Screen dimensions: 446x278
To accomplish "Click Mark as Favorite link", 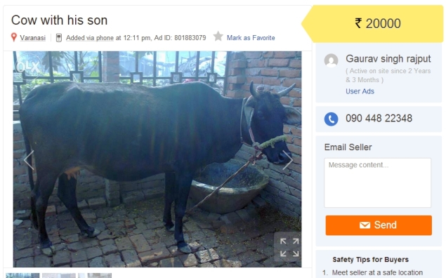I will click(251, 38).
